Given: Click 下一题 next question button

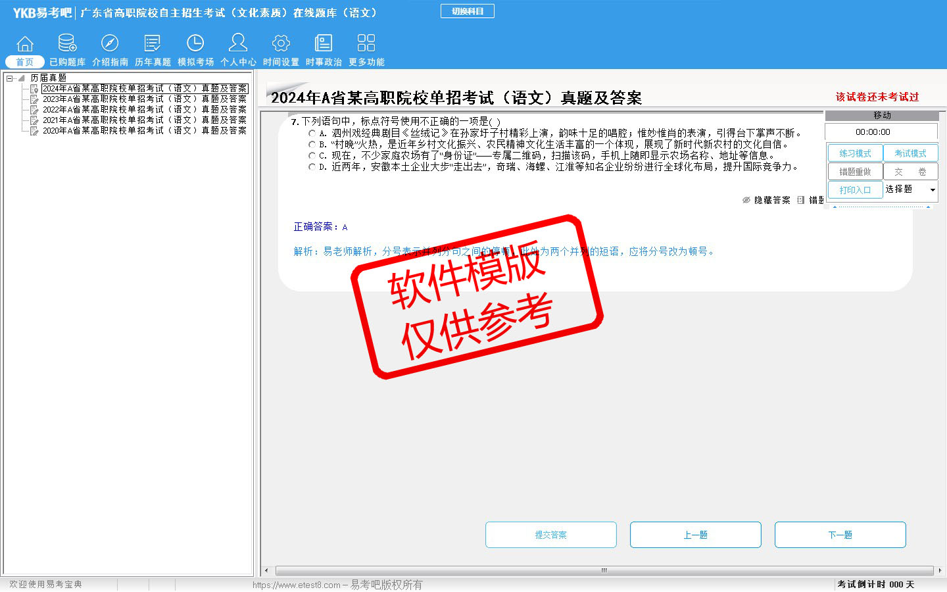Looking at the screenshot, I should (x=840, y=535).
